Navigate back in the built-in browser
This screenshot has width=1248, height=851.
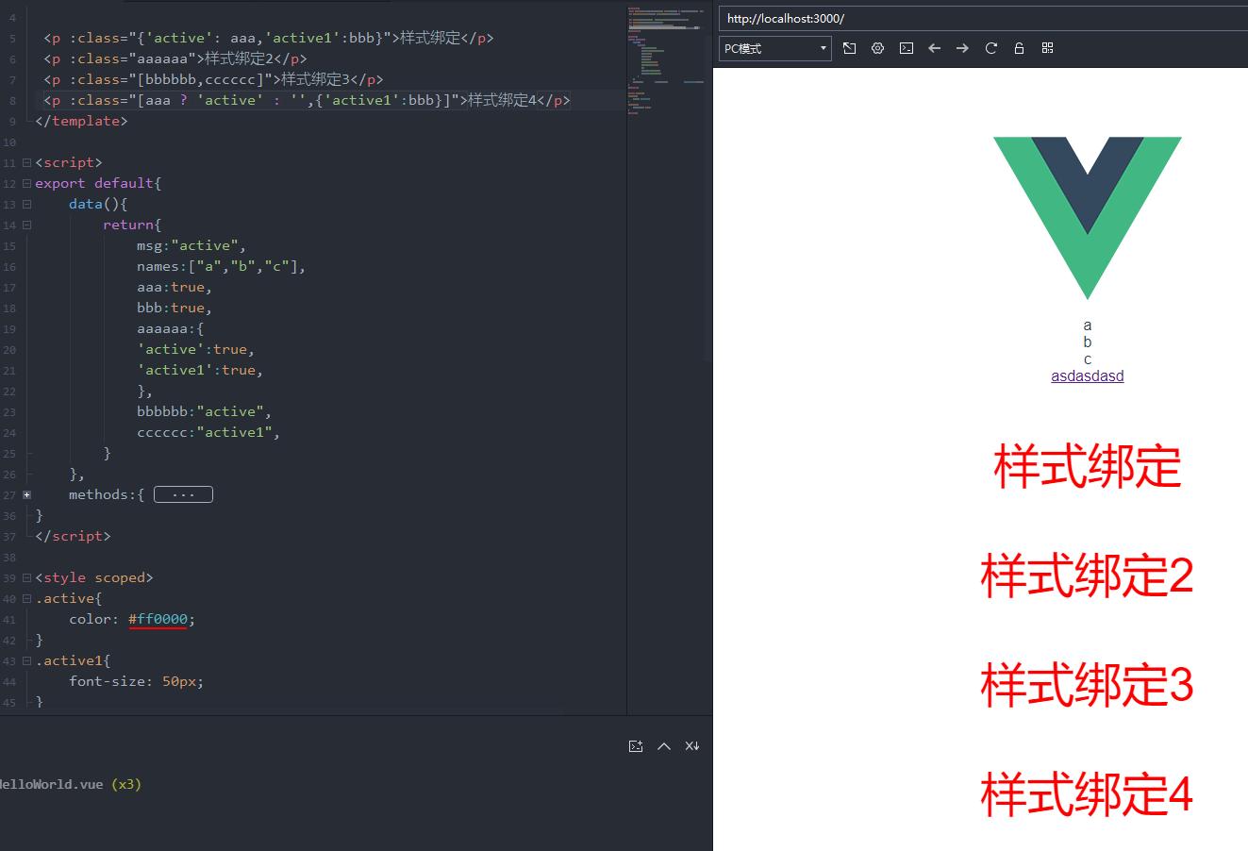934,47
